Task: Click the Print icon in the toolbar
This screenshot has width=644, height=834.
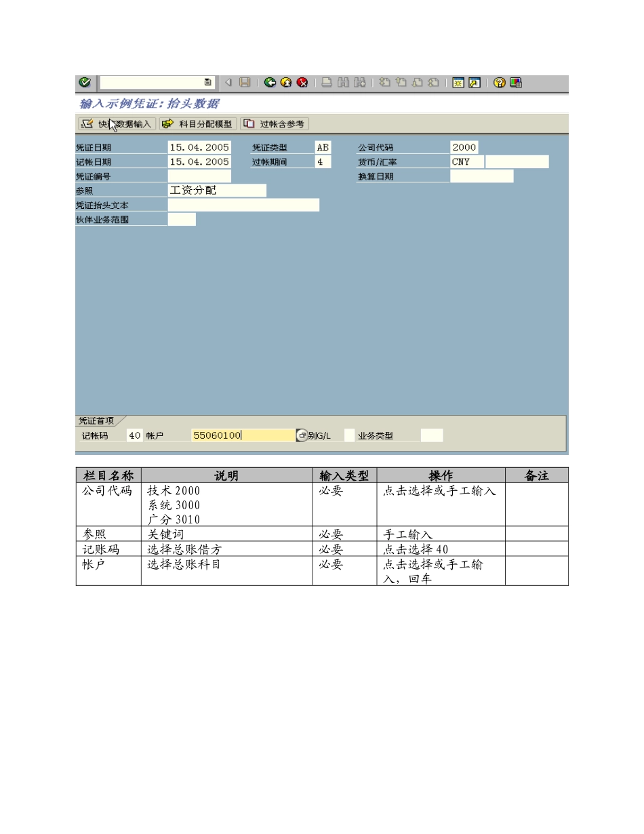Action: pos(327,83)
